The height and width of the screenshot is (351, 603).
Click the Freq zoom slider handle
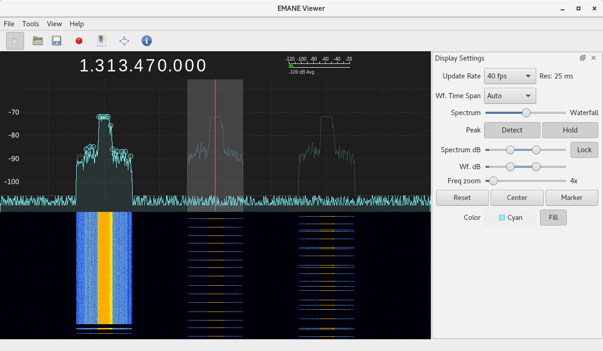point(493,181)
